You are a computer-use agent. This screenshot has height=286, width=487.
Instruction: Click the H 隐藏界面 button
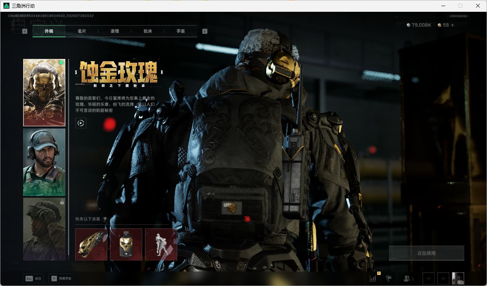point(62,278)
